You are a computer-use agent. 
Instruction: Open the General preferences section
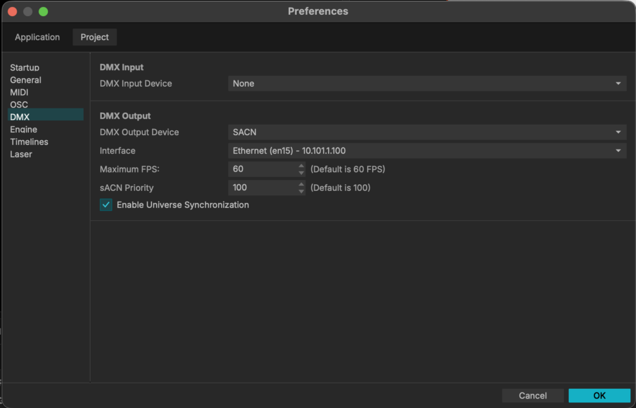[26, 80]
